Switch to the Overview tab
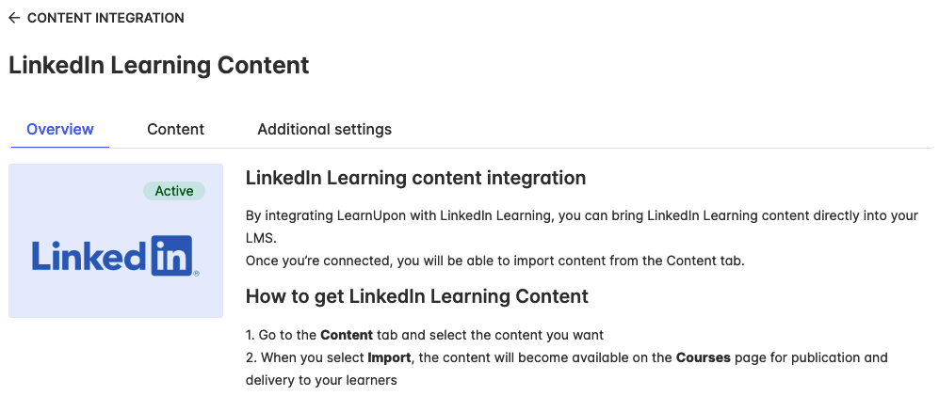The height and width of the screenshot is (396, 939). point(60,129)
